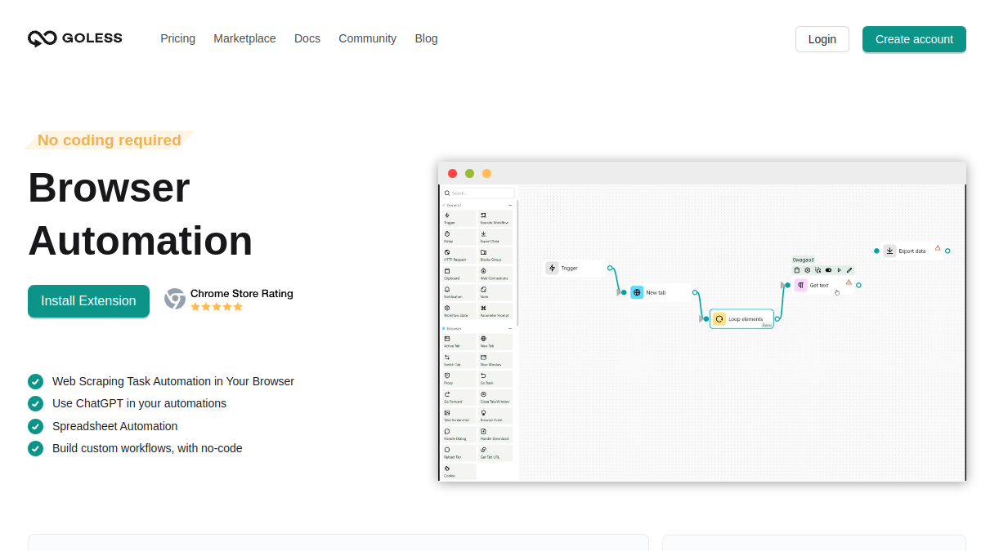Select the Trigger block in sidebar
981x551 pixels.
point(459,218)
